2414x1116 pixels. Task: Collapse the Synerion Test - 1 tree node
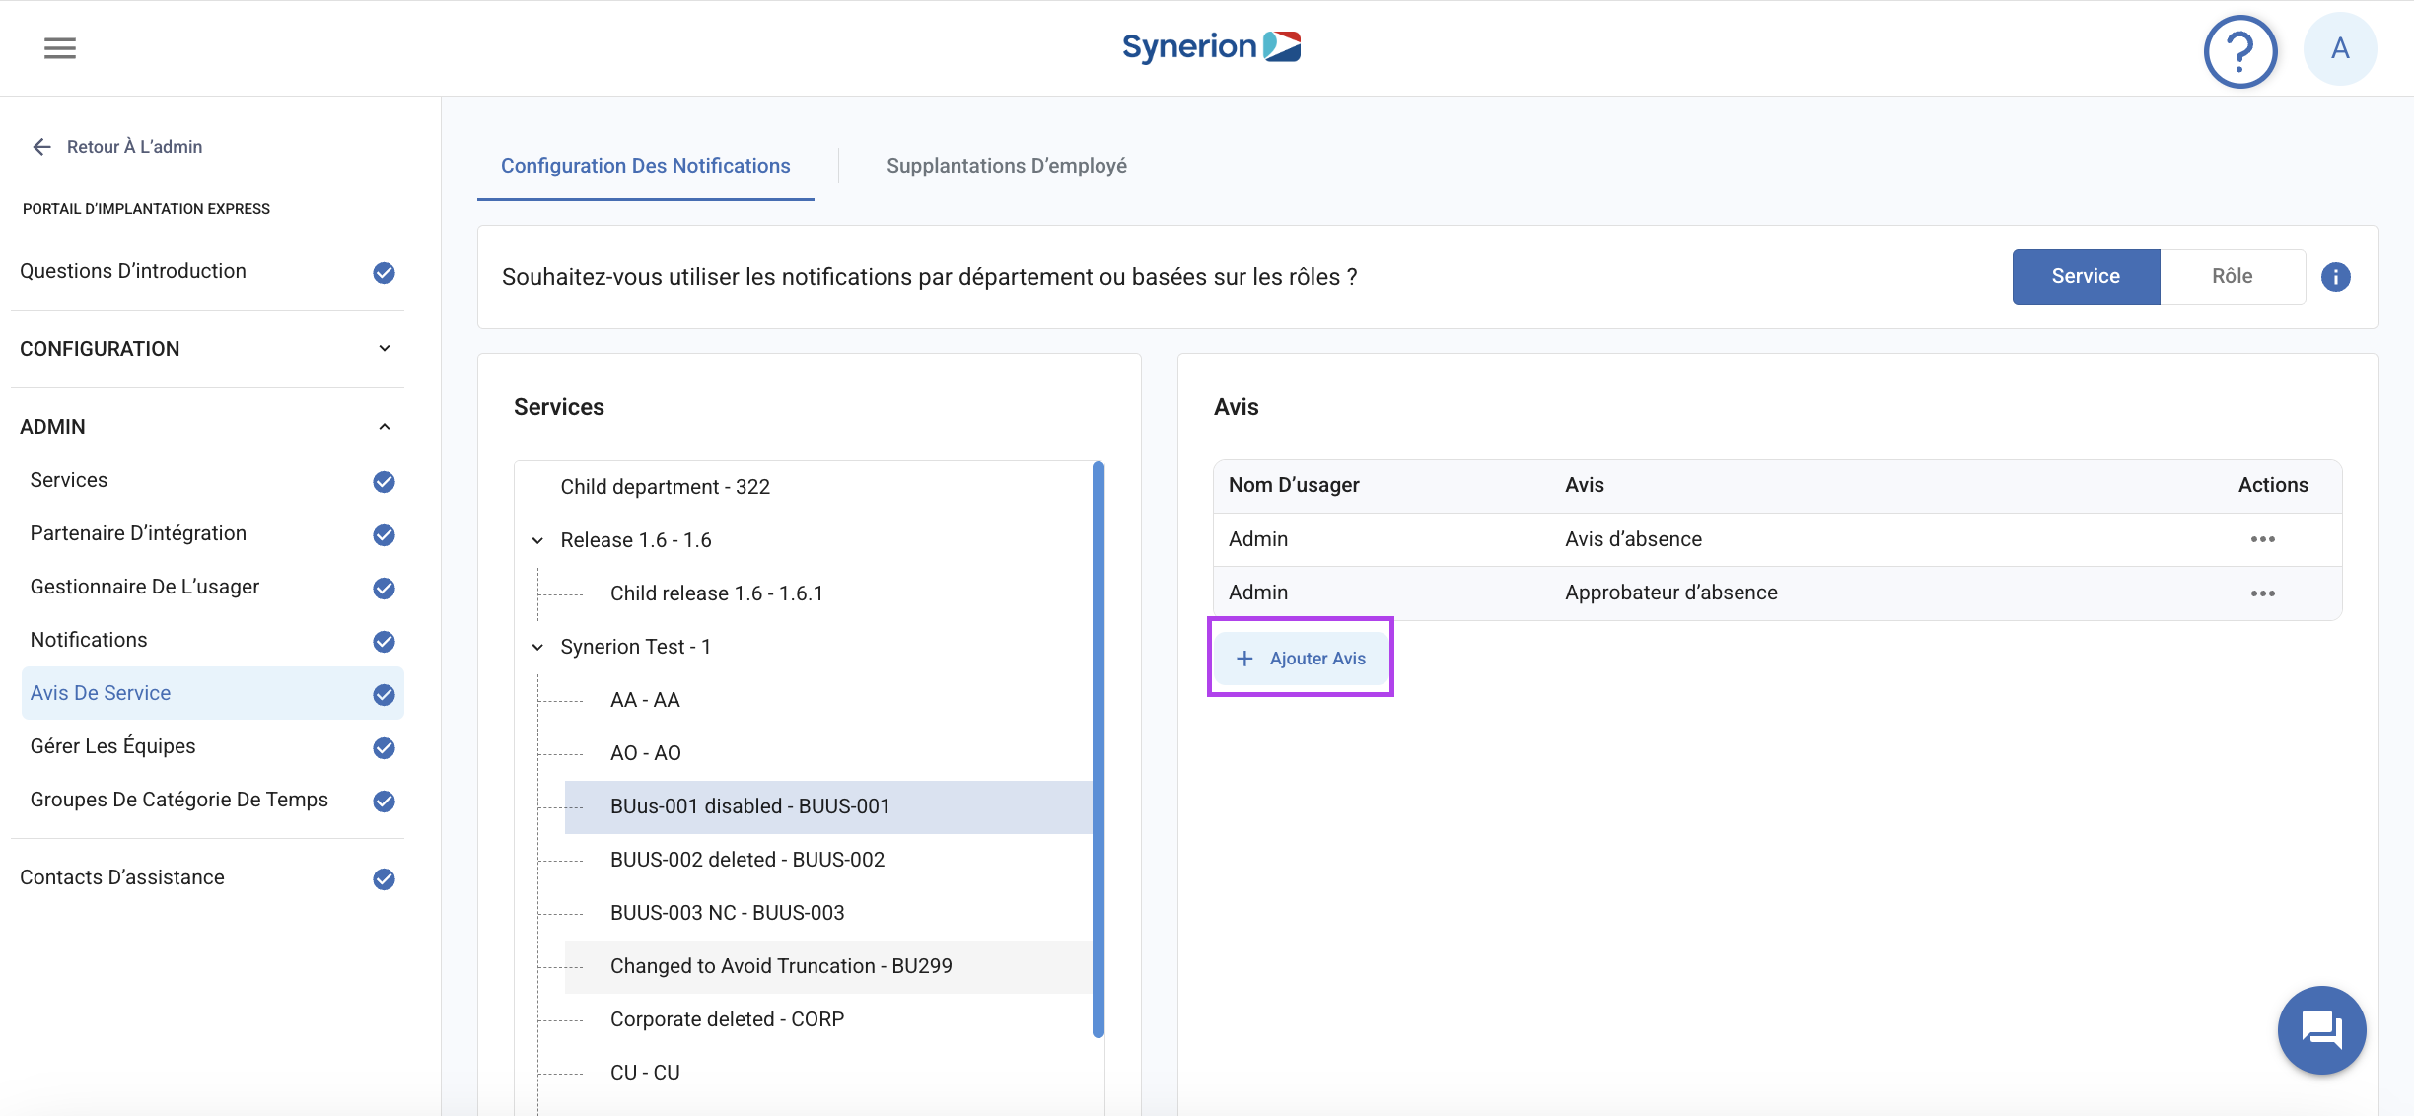click(x=537, y=647)
